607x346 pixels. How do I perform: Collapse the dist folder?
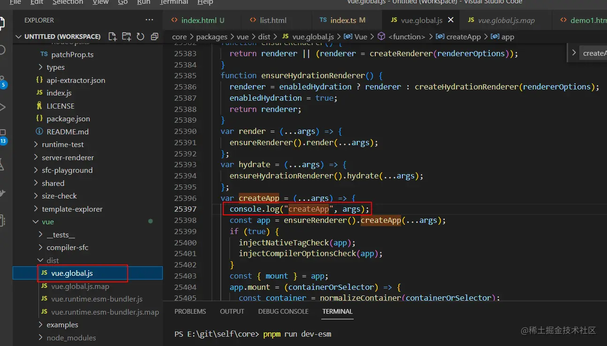(53, 260)
